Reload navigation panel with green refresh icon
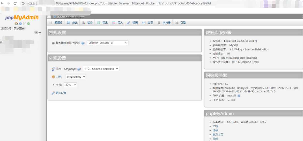Image resolution: width=303 pixels, height=141 pixels. [28, 24]
